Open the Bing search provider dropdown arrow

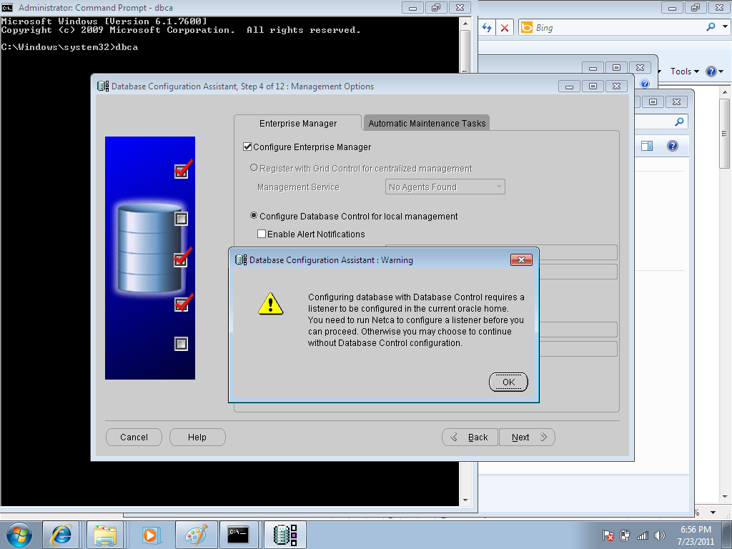pyautogui.click(x=725, y=27)
